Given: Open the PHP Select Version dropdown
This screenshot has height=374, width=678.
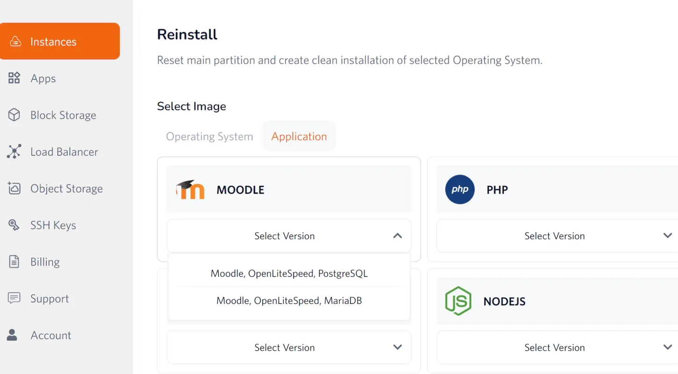Looking at the screenshot, I should (557, 236).
